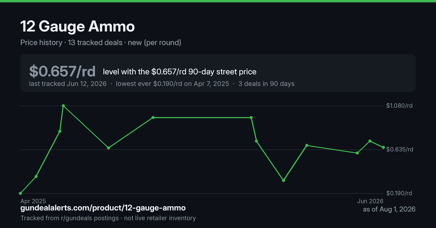The image size is (436, 228).
Task: Click the Apr 2025 axis label
Action: click(x=33, y=201)
